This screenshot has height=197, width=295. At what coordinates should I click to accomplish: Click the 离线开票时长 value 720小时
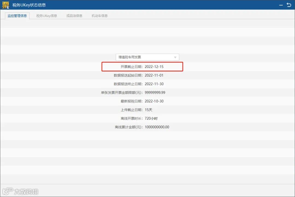pyautogui.click(x=151, y=118)
